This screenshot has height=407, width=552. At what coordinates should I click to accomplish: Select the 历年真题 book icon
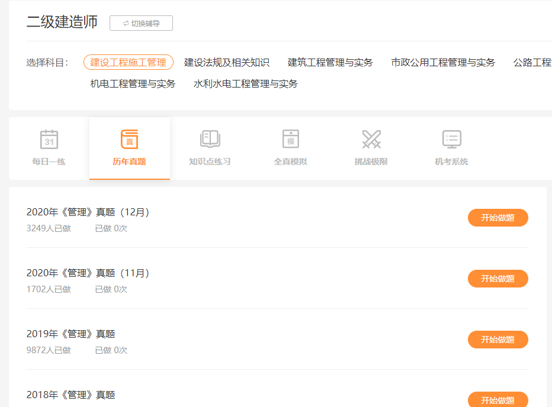point(129,140)
